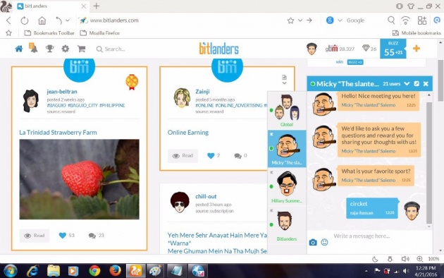
Task: Open bitLanders home icon
Action: click(19, 49)
